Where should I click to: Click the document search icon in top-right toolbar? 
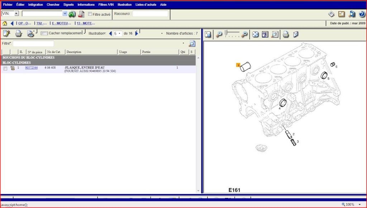(x=352, y=14)
